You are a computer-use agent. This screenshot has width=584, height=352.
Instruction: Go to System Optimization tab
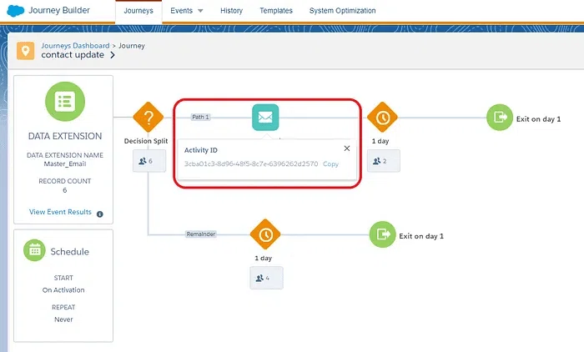coord(342,11)
